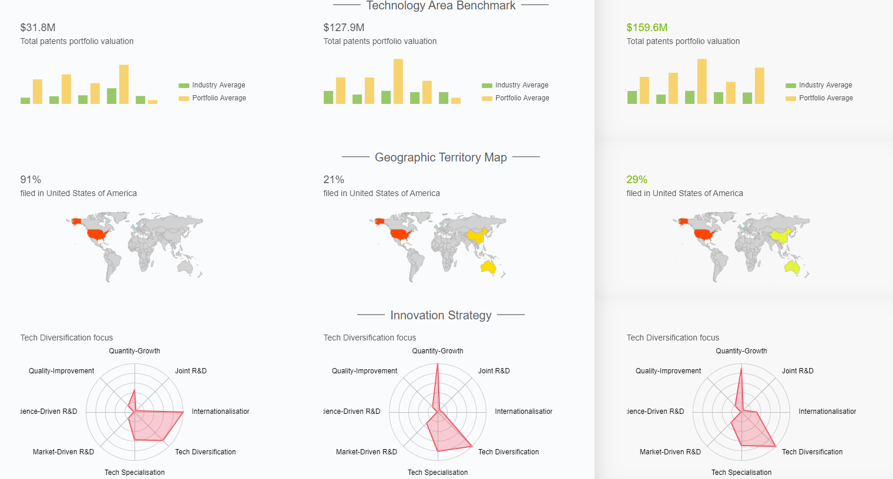The width and height of the screenshot is (893, 479).
Task: Click Tech Diversification point on the right radar chart
Action: click(775, 446)
